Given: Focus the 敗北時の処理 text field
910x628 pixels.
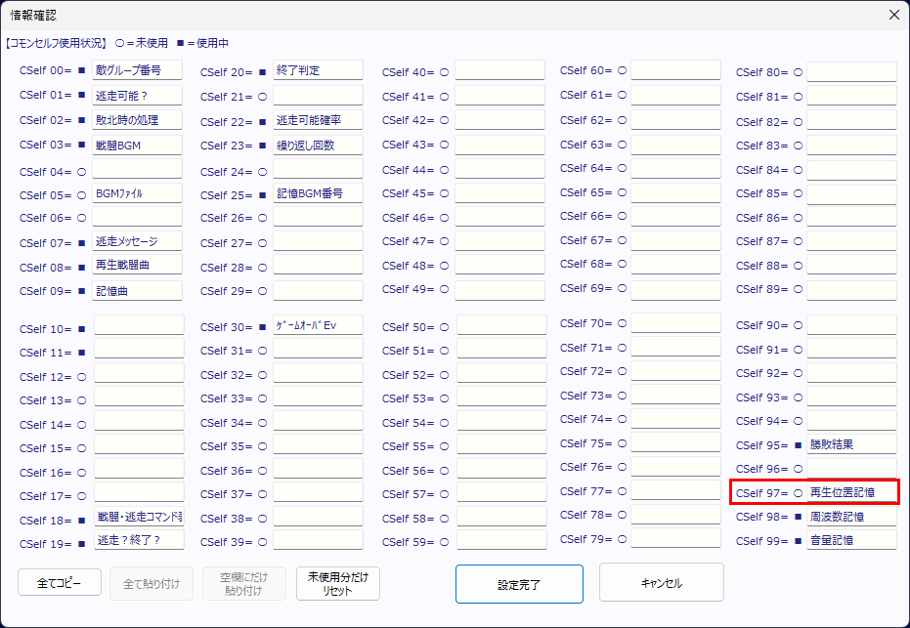Looking at the screenshot, I should click(x=138, y=120).
